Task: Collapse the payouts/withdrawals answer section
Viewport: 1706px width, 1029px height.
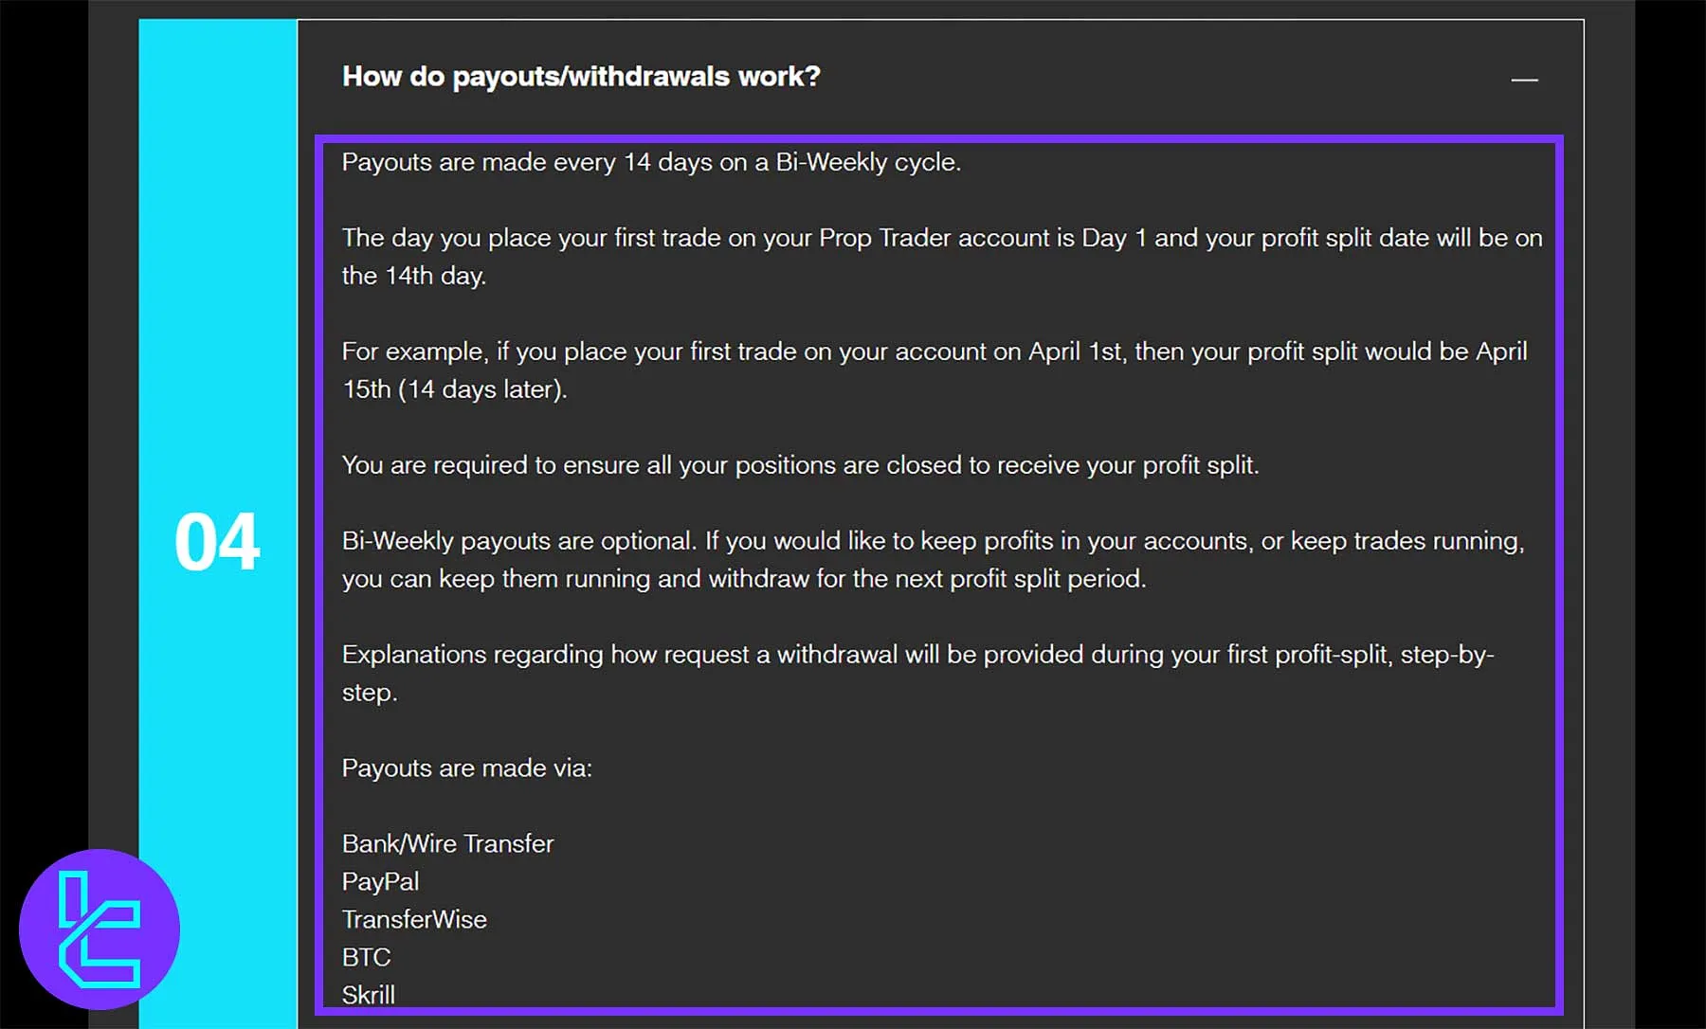Action: pyautogui.click(x=1524, y=80)
